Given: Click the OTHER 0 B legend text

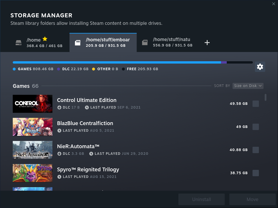Looking at the screenshot, I should 108,69.
